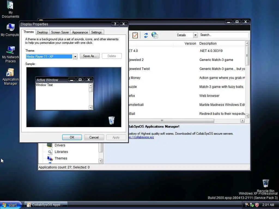The height and width of the screenshot is (209, 279).
Task: Switch to the Desktop tab
Action: (42, 32)
